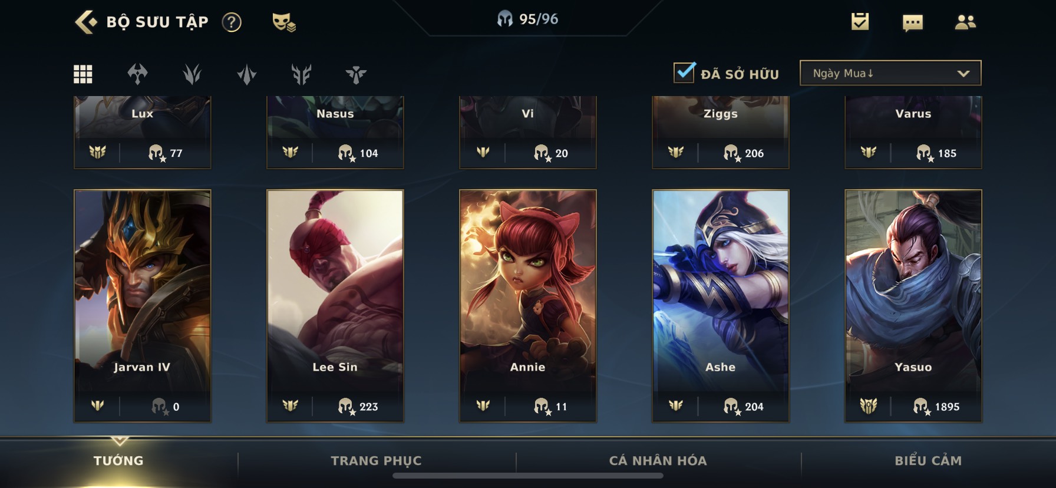Open the Lee Sin champion card
Image resolution: width=1056 pixels, height=488 pixels.
coord(335,306)
